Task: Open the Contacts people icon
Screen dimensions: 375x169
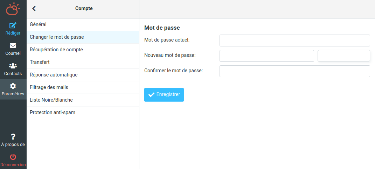Action: click(13, 66)
